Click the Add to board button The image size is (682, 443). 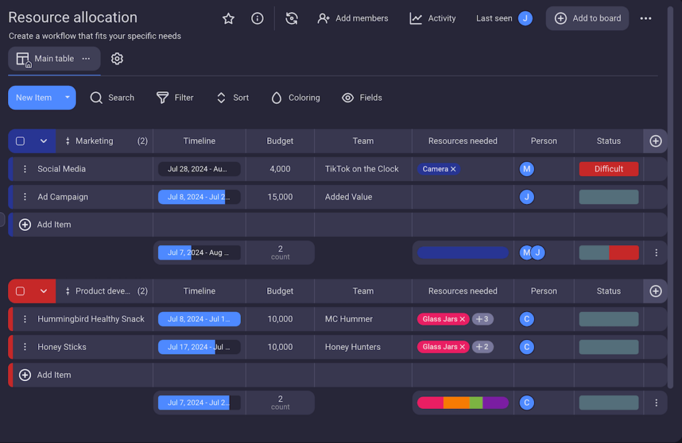[x=587, y=18]
